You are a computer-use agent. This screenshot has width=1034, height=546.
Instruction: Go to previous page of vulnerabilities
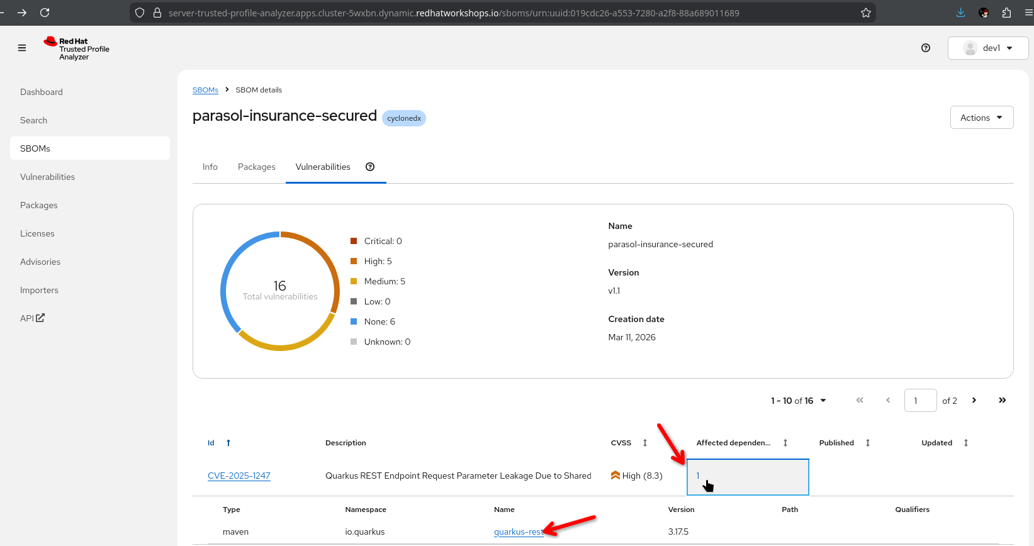coord(888,400)
